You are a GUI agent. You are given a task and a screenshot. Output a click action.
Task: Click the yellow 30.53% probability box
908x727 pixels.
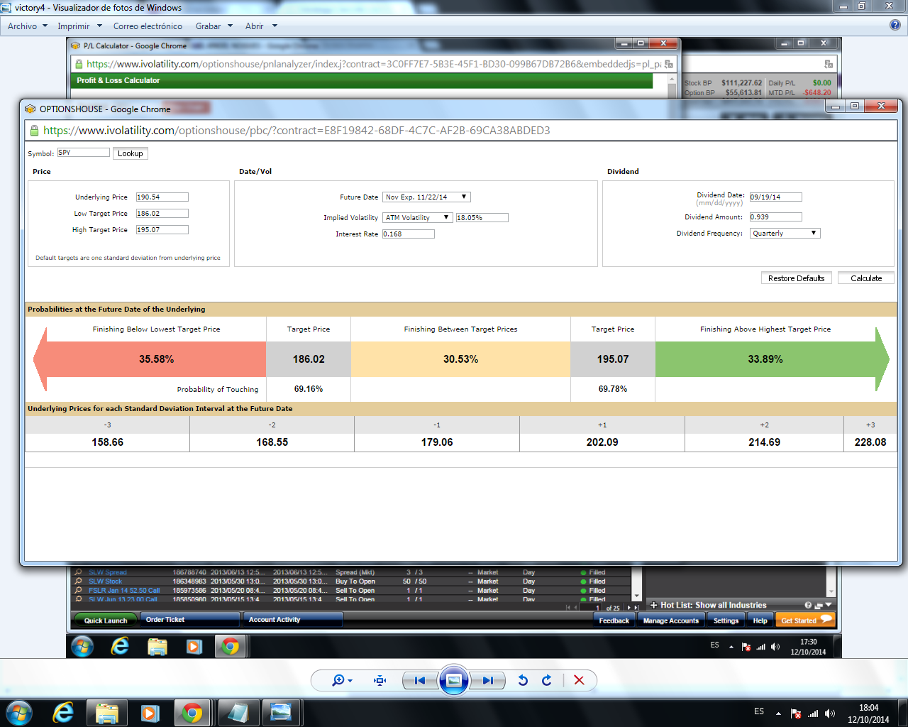[460, 359]
